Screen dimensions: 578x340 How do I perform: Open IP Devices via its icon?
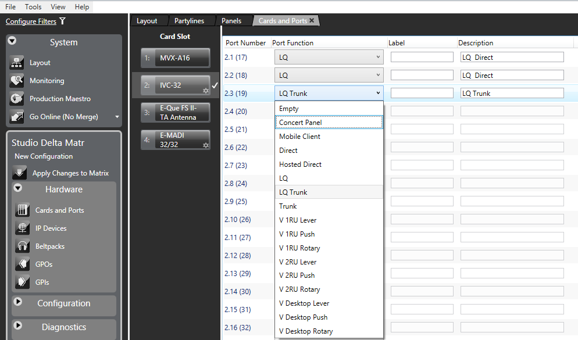coord(23,228)
